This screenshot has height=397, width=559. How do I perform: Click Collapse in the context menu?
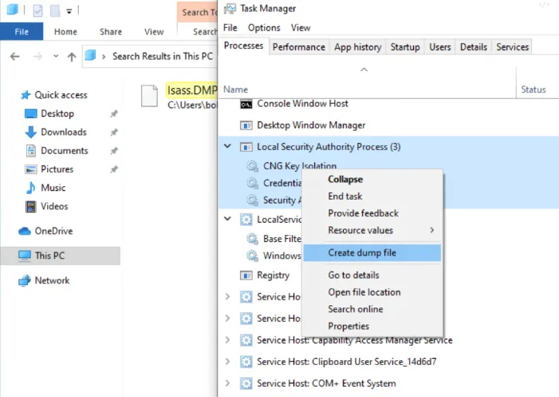(x=345, y=179)
